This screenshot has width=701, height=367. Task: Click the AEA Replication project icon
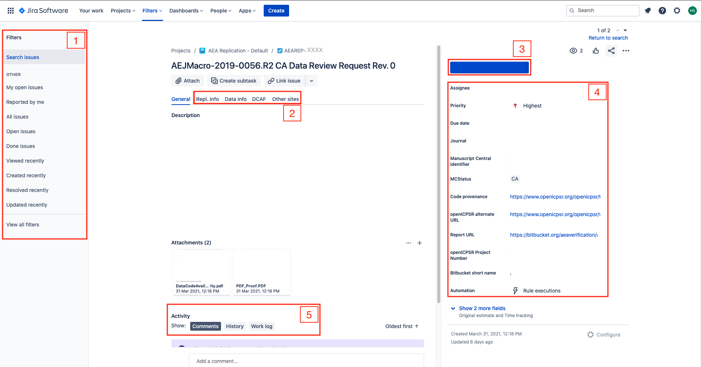click(x=202, y=51)
